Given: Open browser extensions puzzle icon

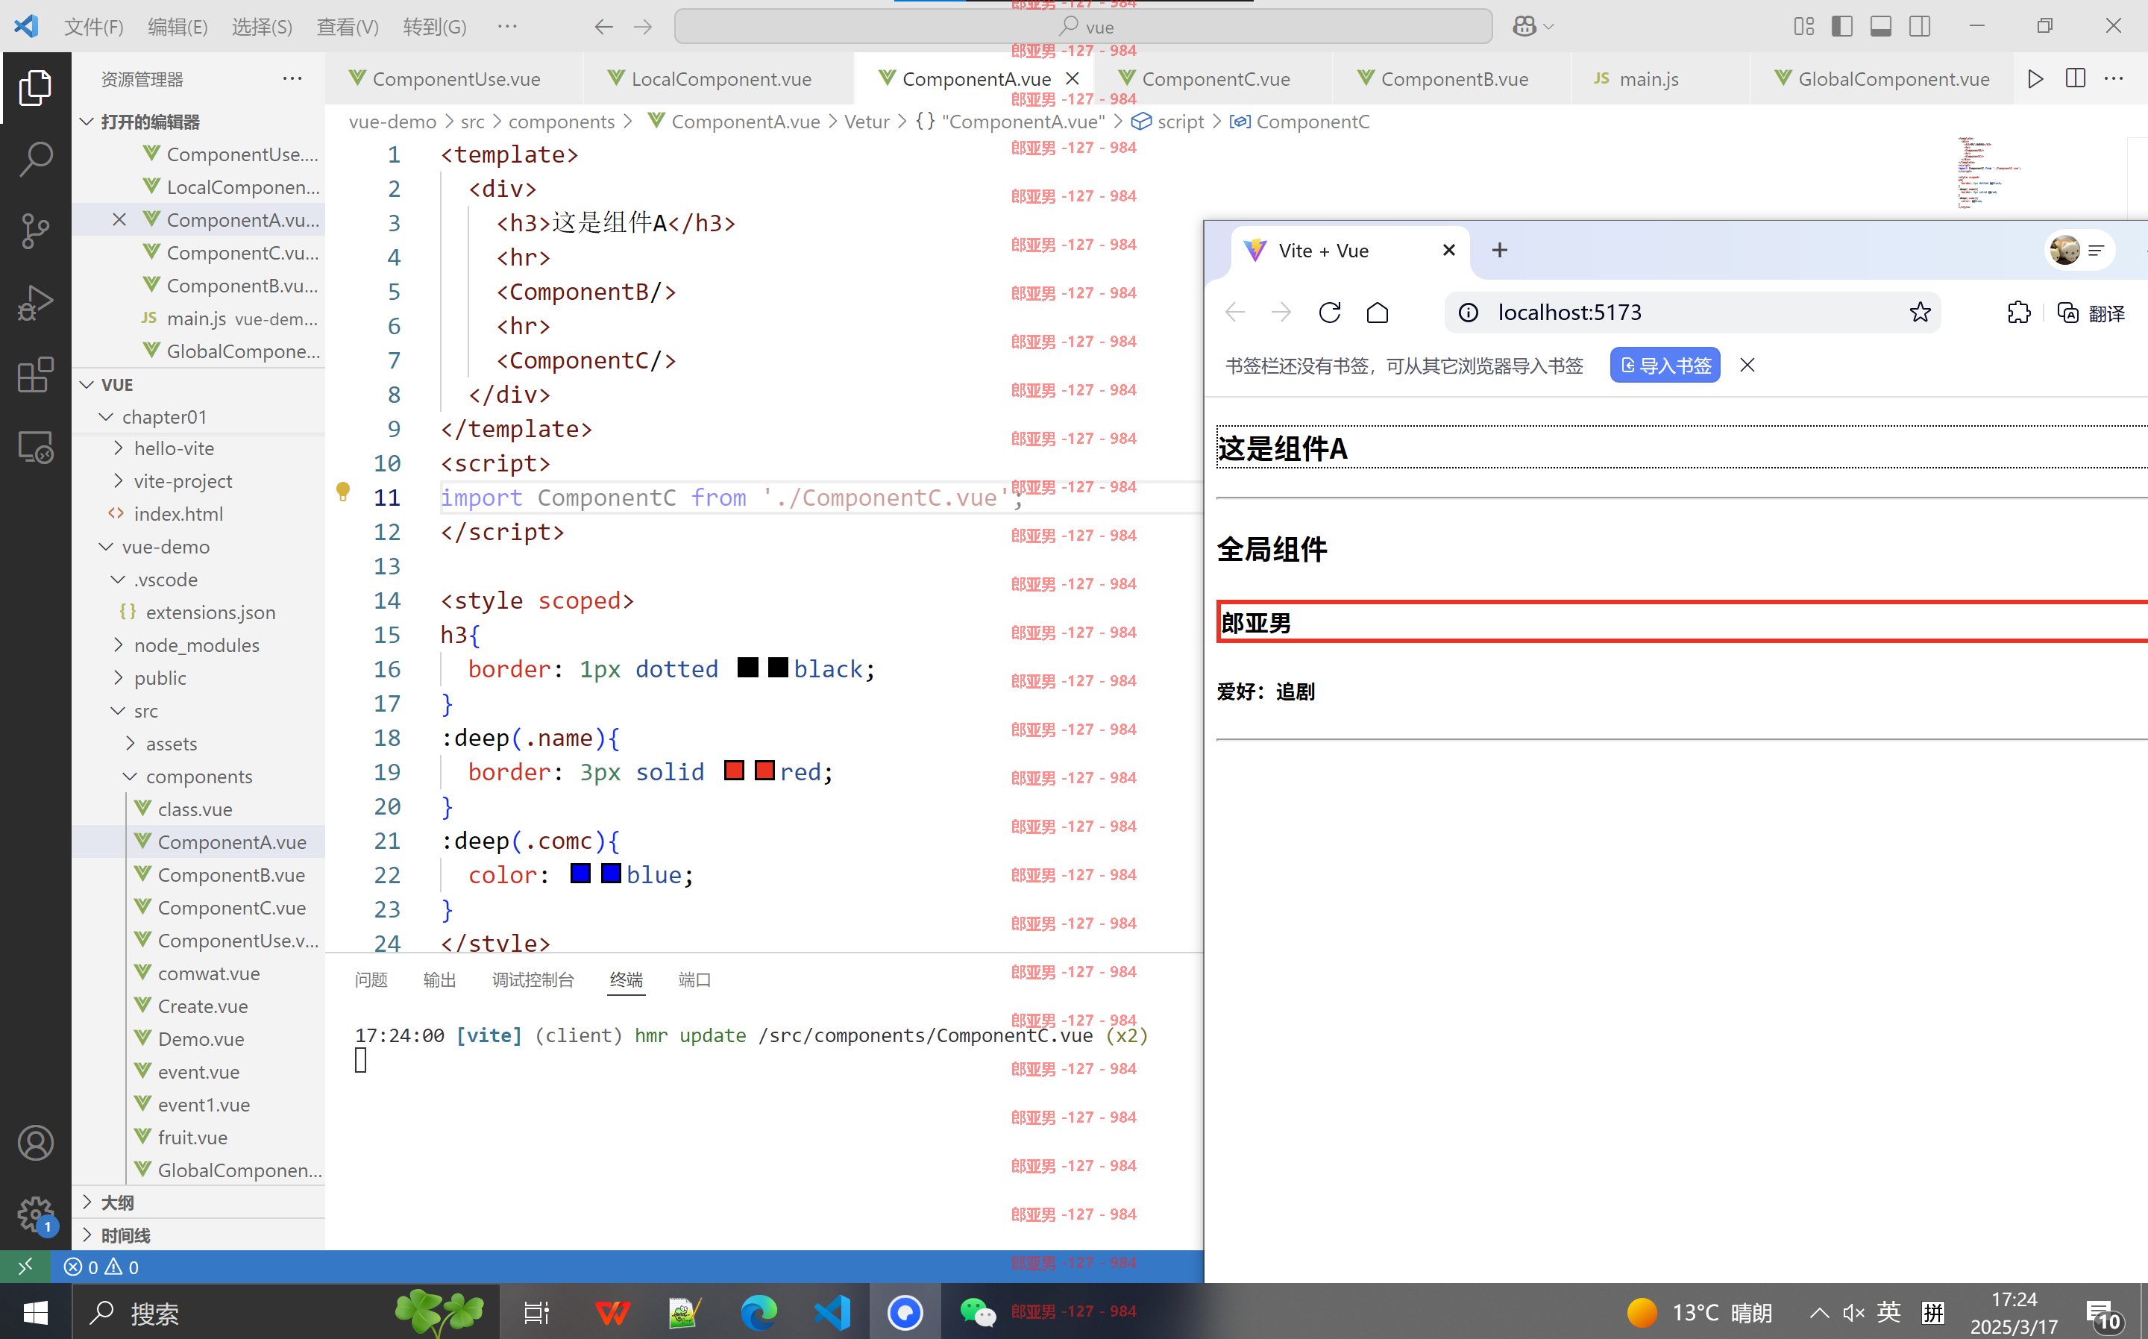Looking at the screenshot, I should coord(2019,313).
